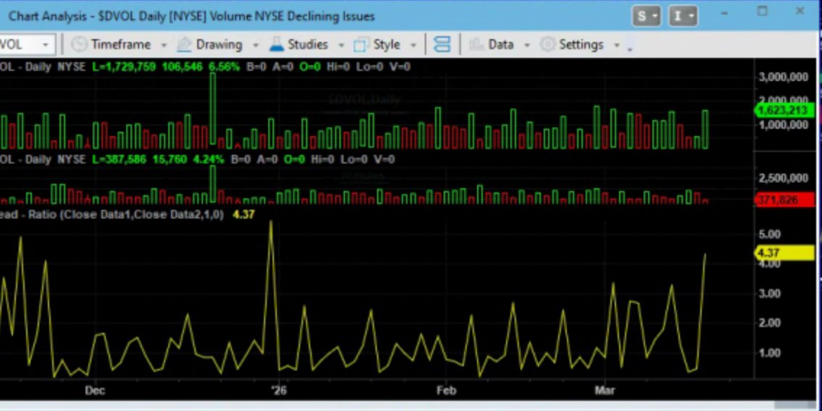Click the Feb date axis label

pyautogui.click(x=446, y=391)
